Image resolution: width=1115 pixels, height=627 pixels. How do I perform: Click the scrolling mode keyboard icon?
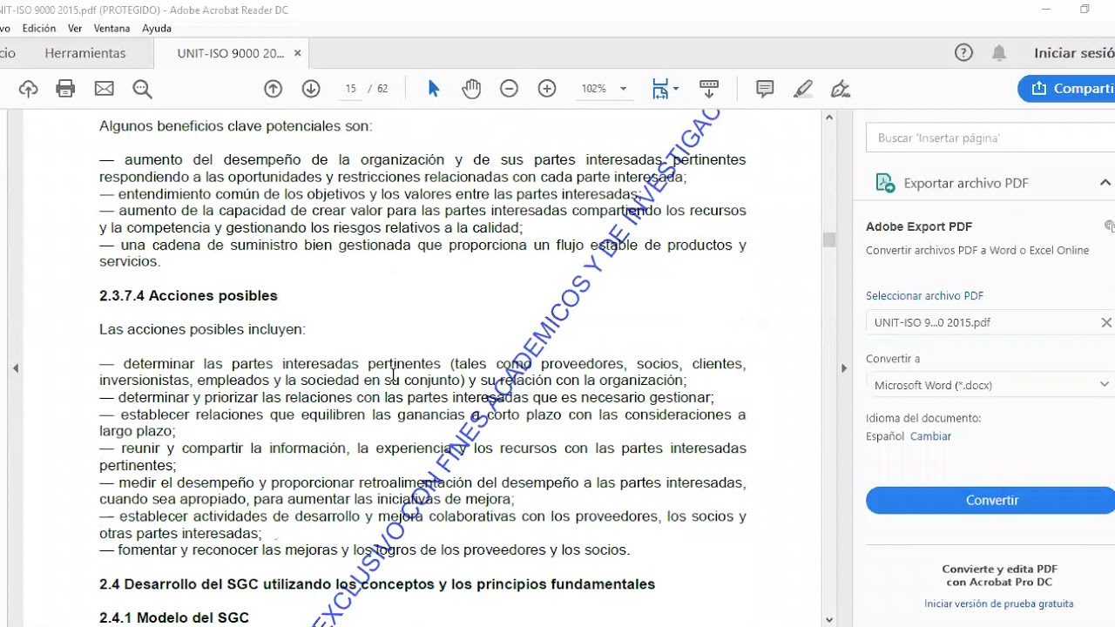[x=709, y=89]
